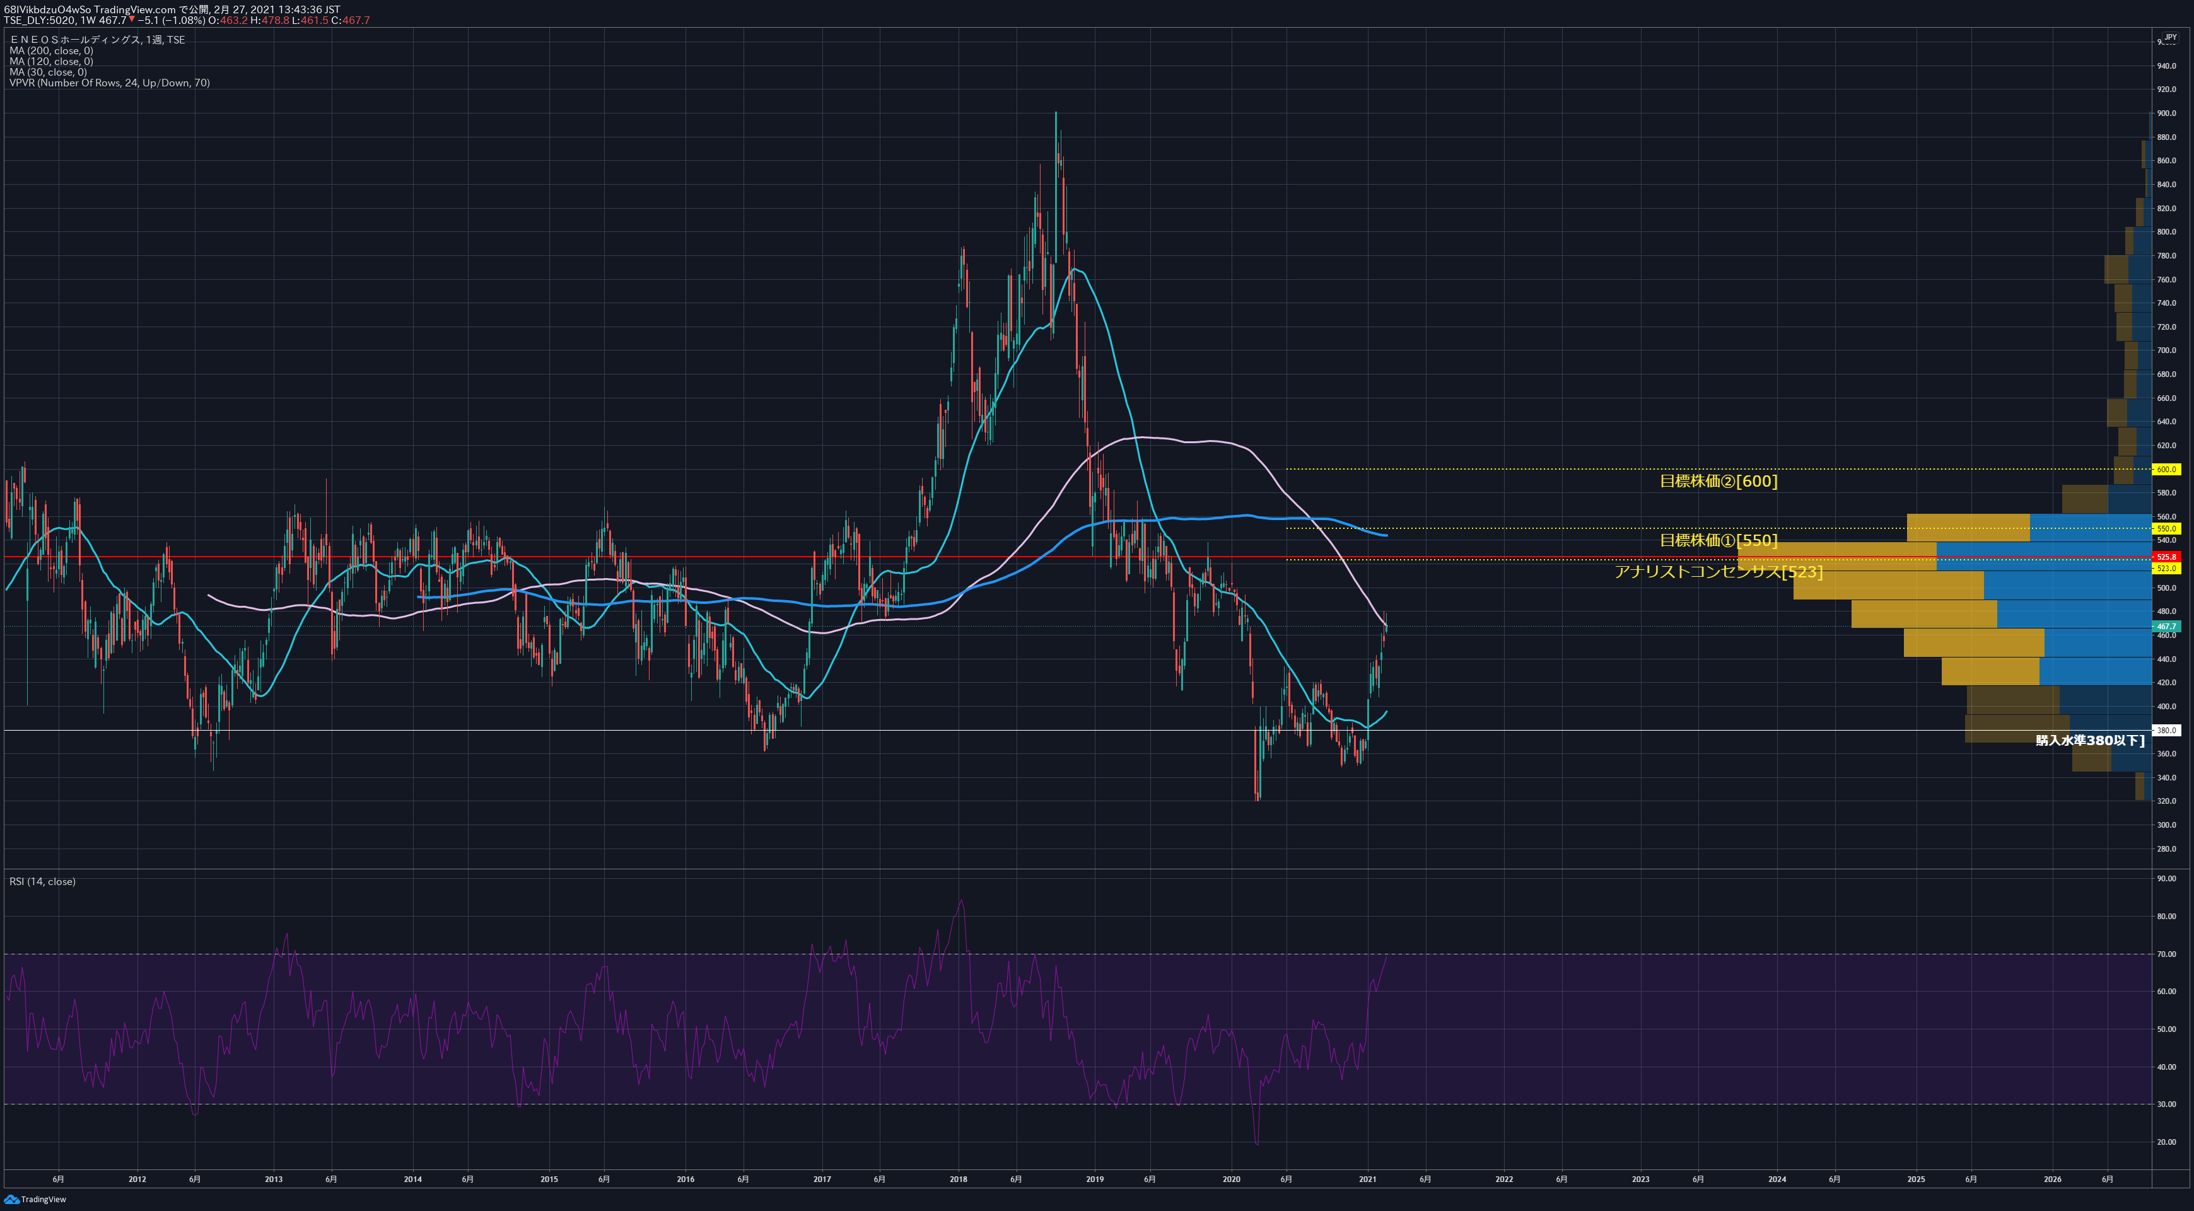Click the 2015 label on time axis
This screenshot has width=2194, height=1211.
point(549,1179)
